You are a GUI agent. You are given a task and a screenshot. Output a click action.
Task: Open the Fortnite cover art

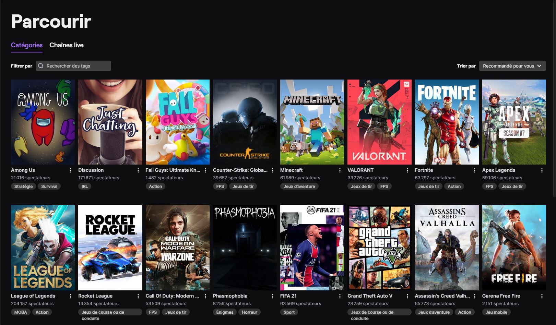[447, 122]
